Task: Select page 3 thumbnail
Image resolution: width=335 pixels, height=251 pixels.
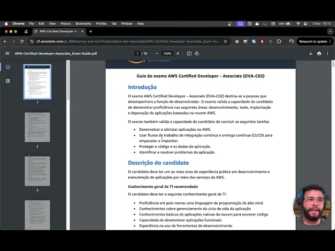Action: click(x=37, y=171)
